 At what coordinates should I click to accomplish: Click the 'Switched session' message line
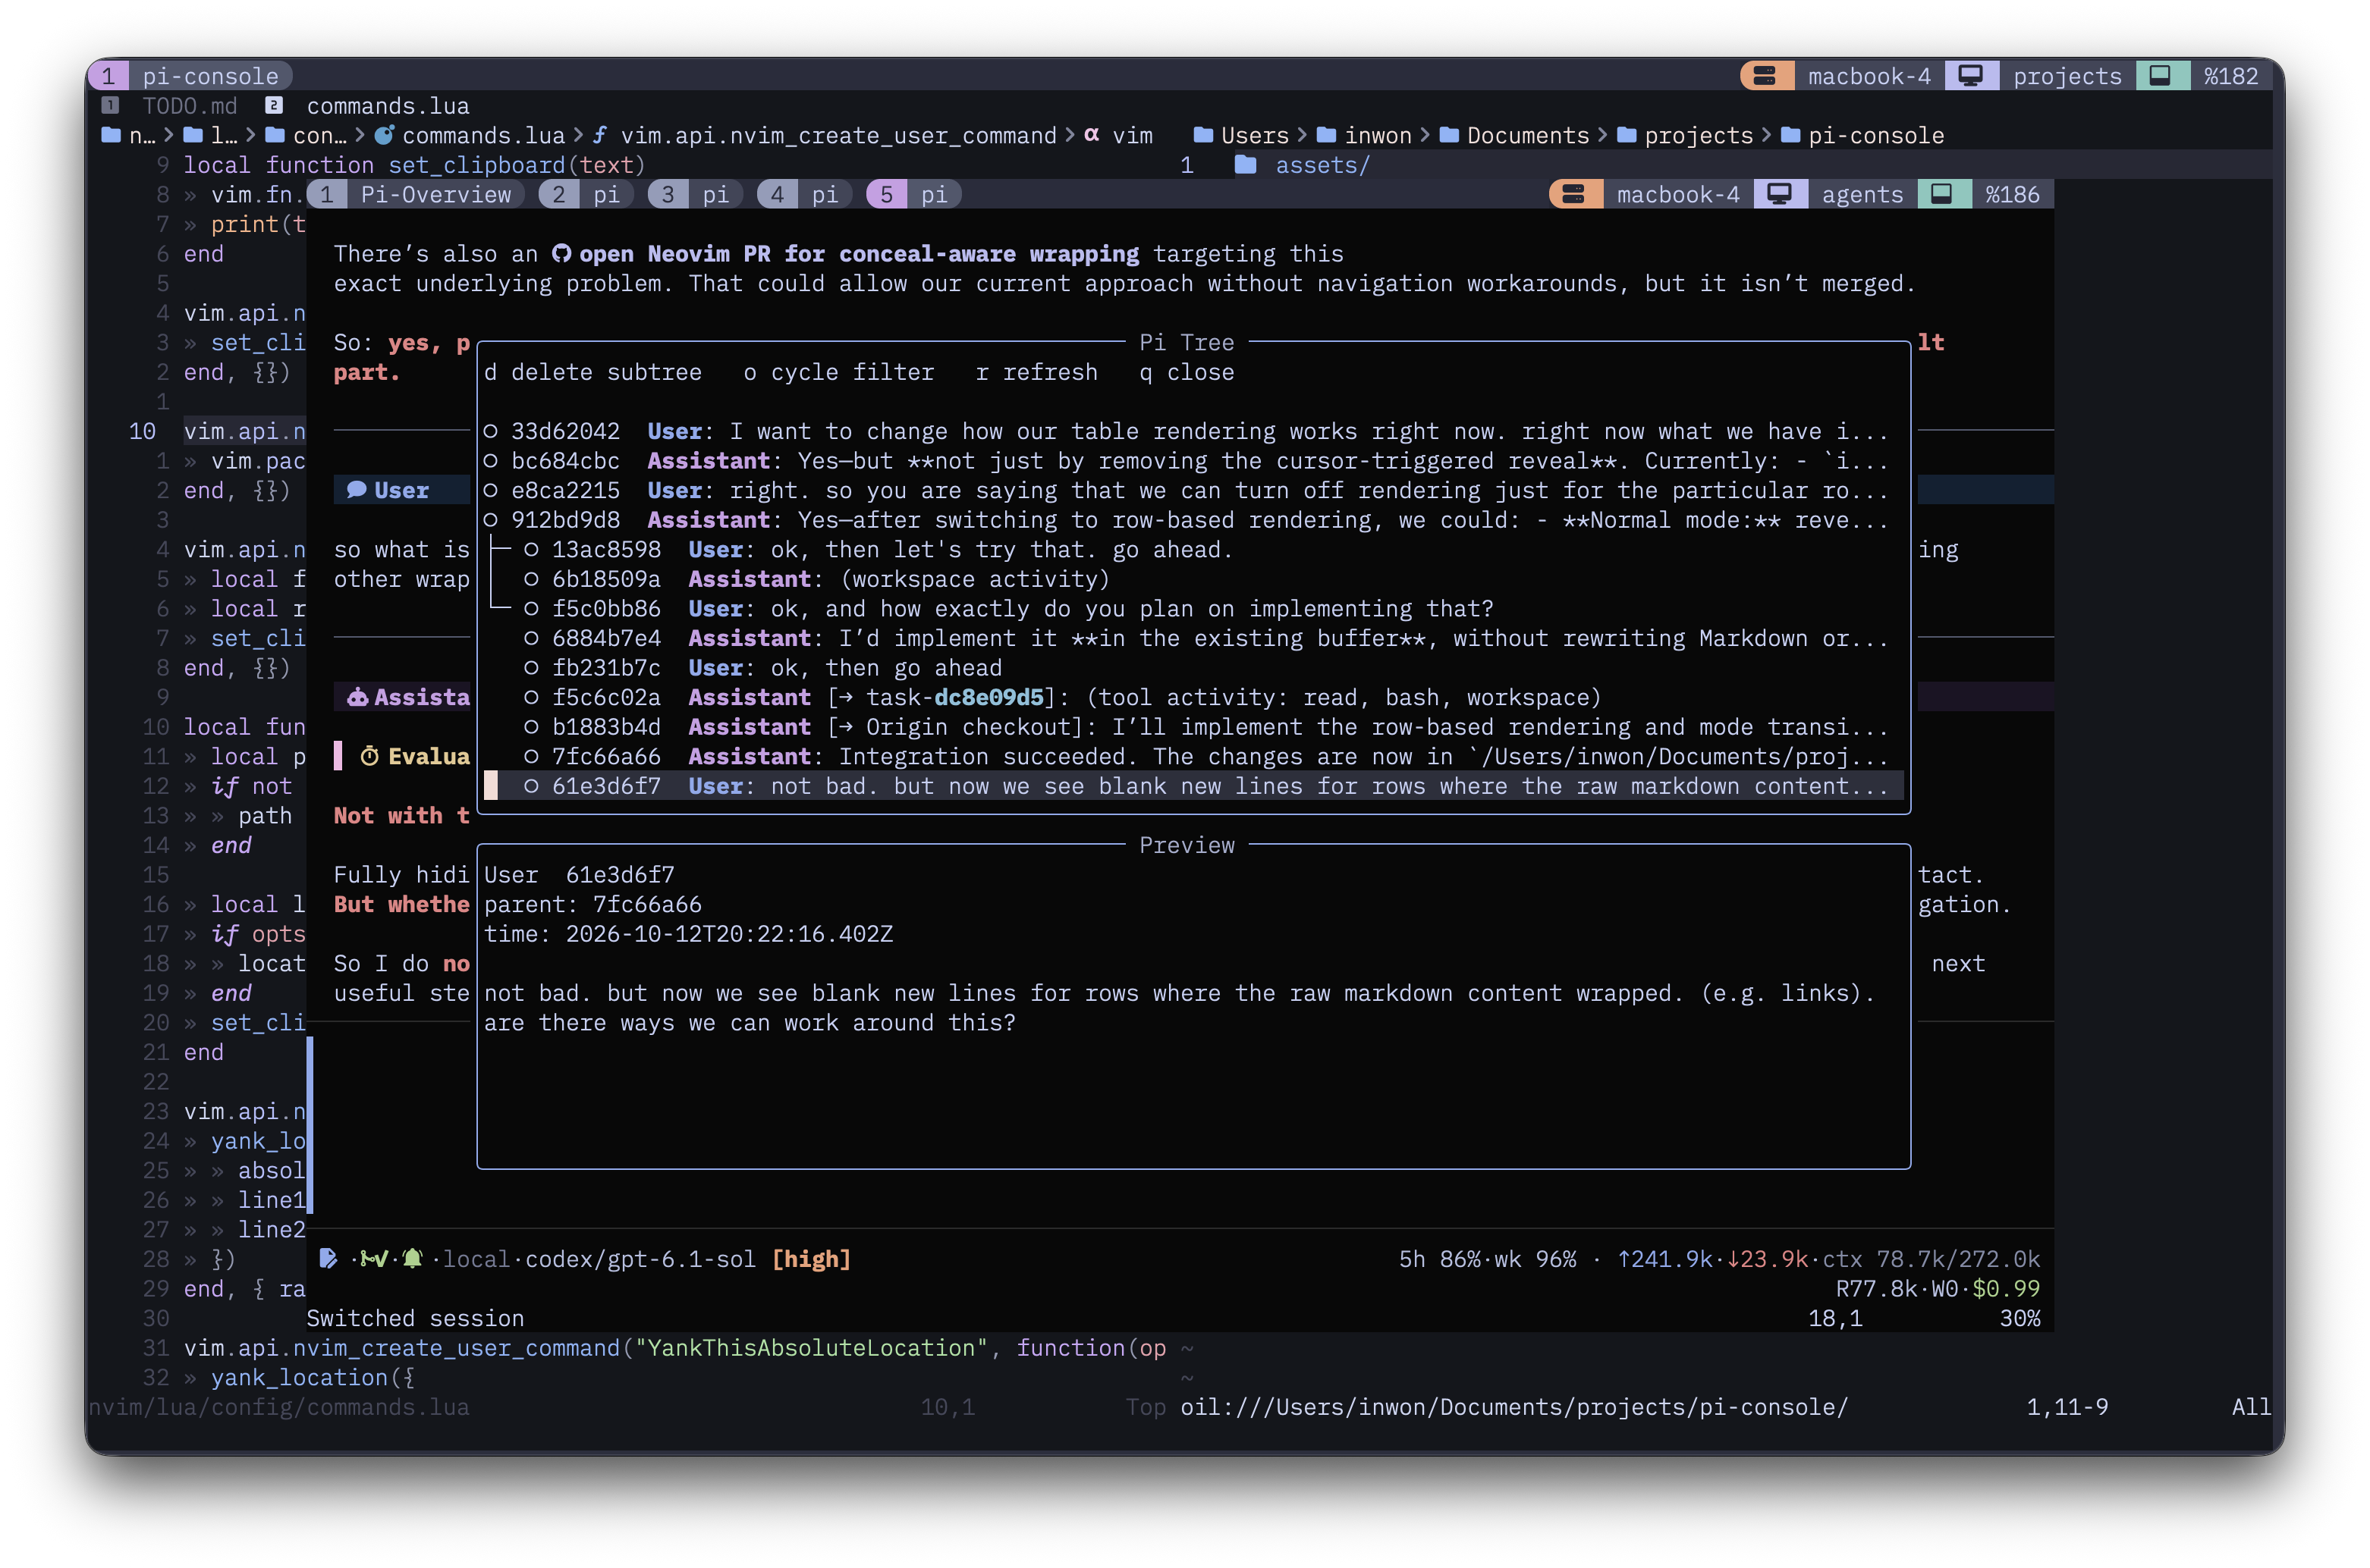tap(415, 1318)
